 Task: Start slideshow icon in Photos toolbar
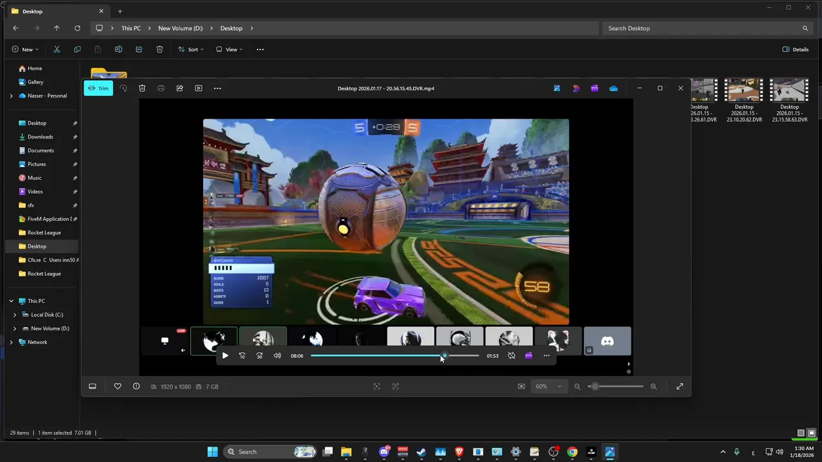click(x=198, y=88)
